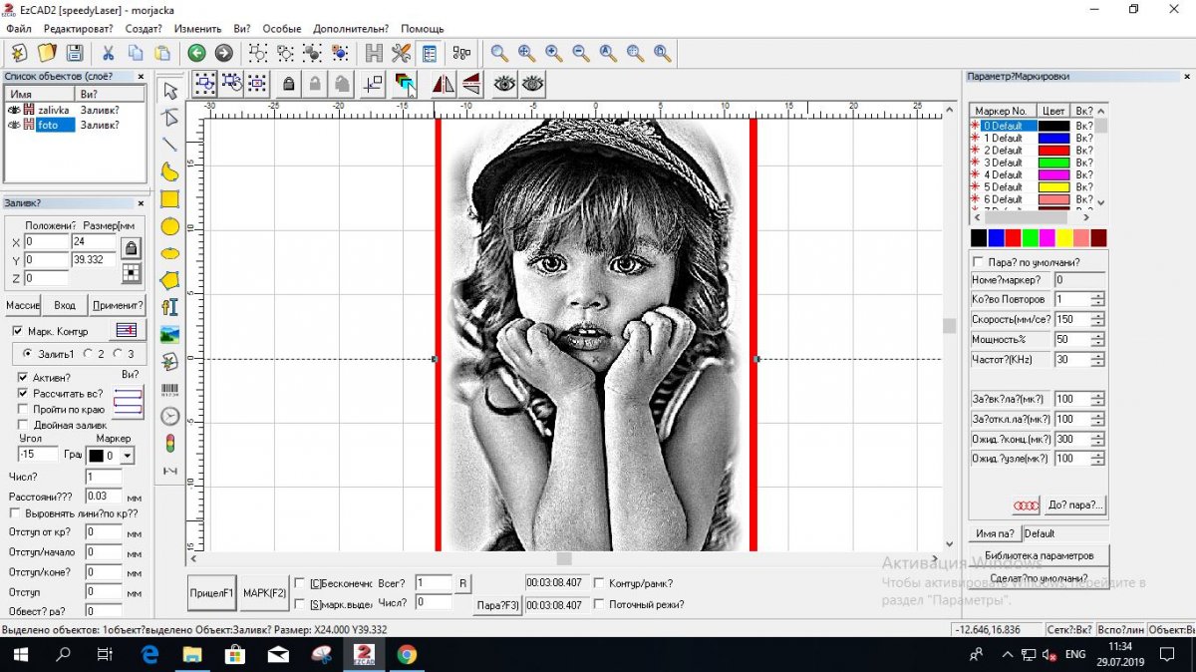
Task: Click the green undo arrow icon
Action: point(196,53)
